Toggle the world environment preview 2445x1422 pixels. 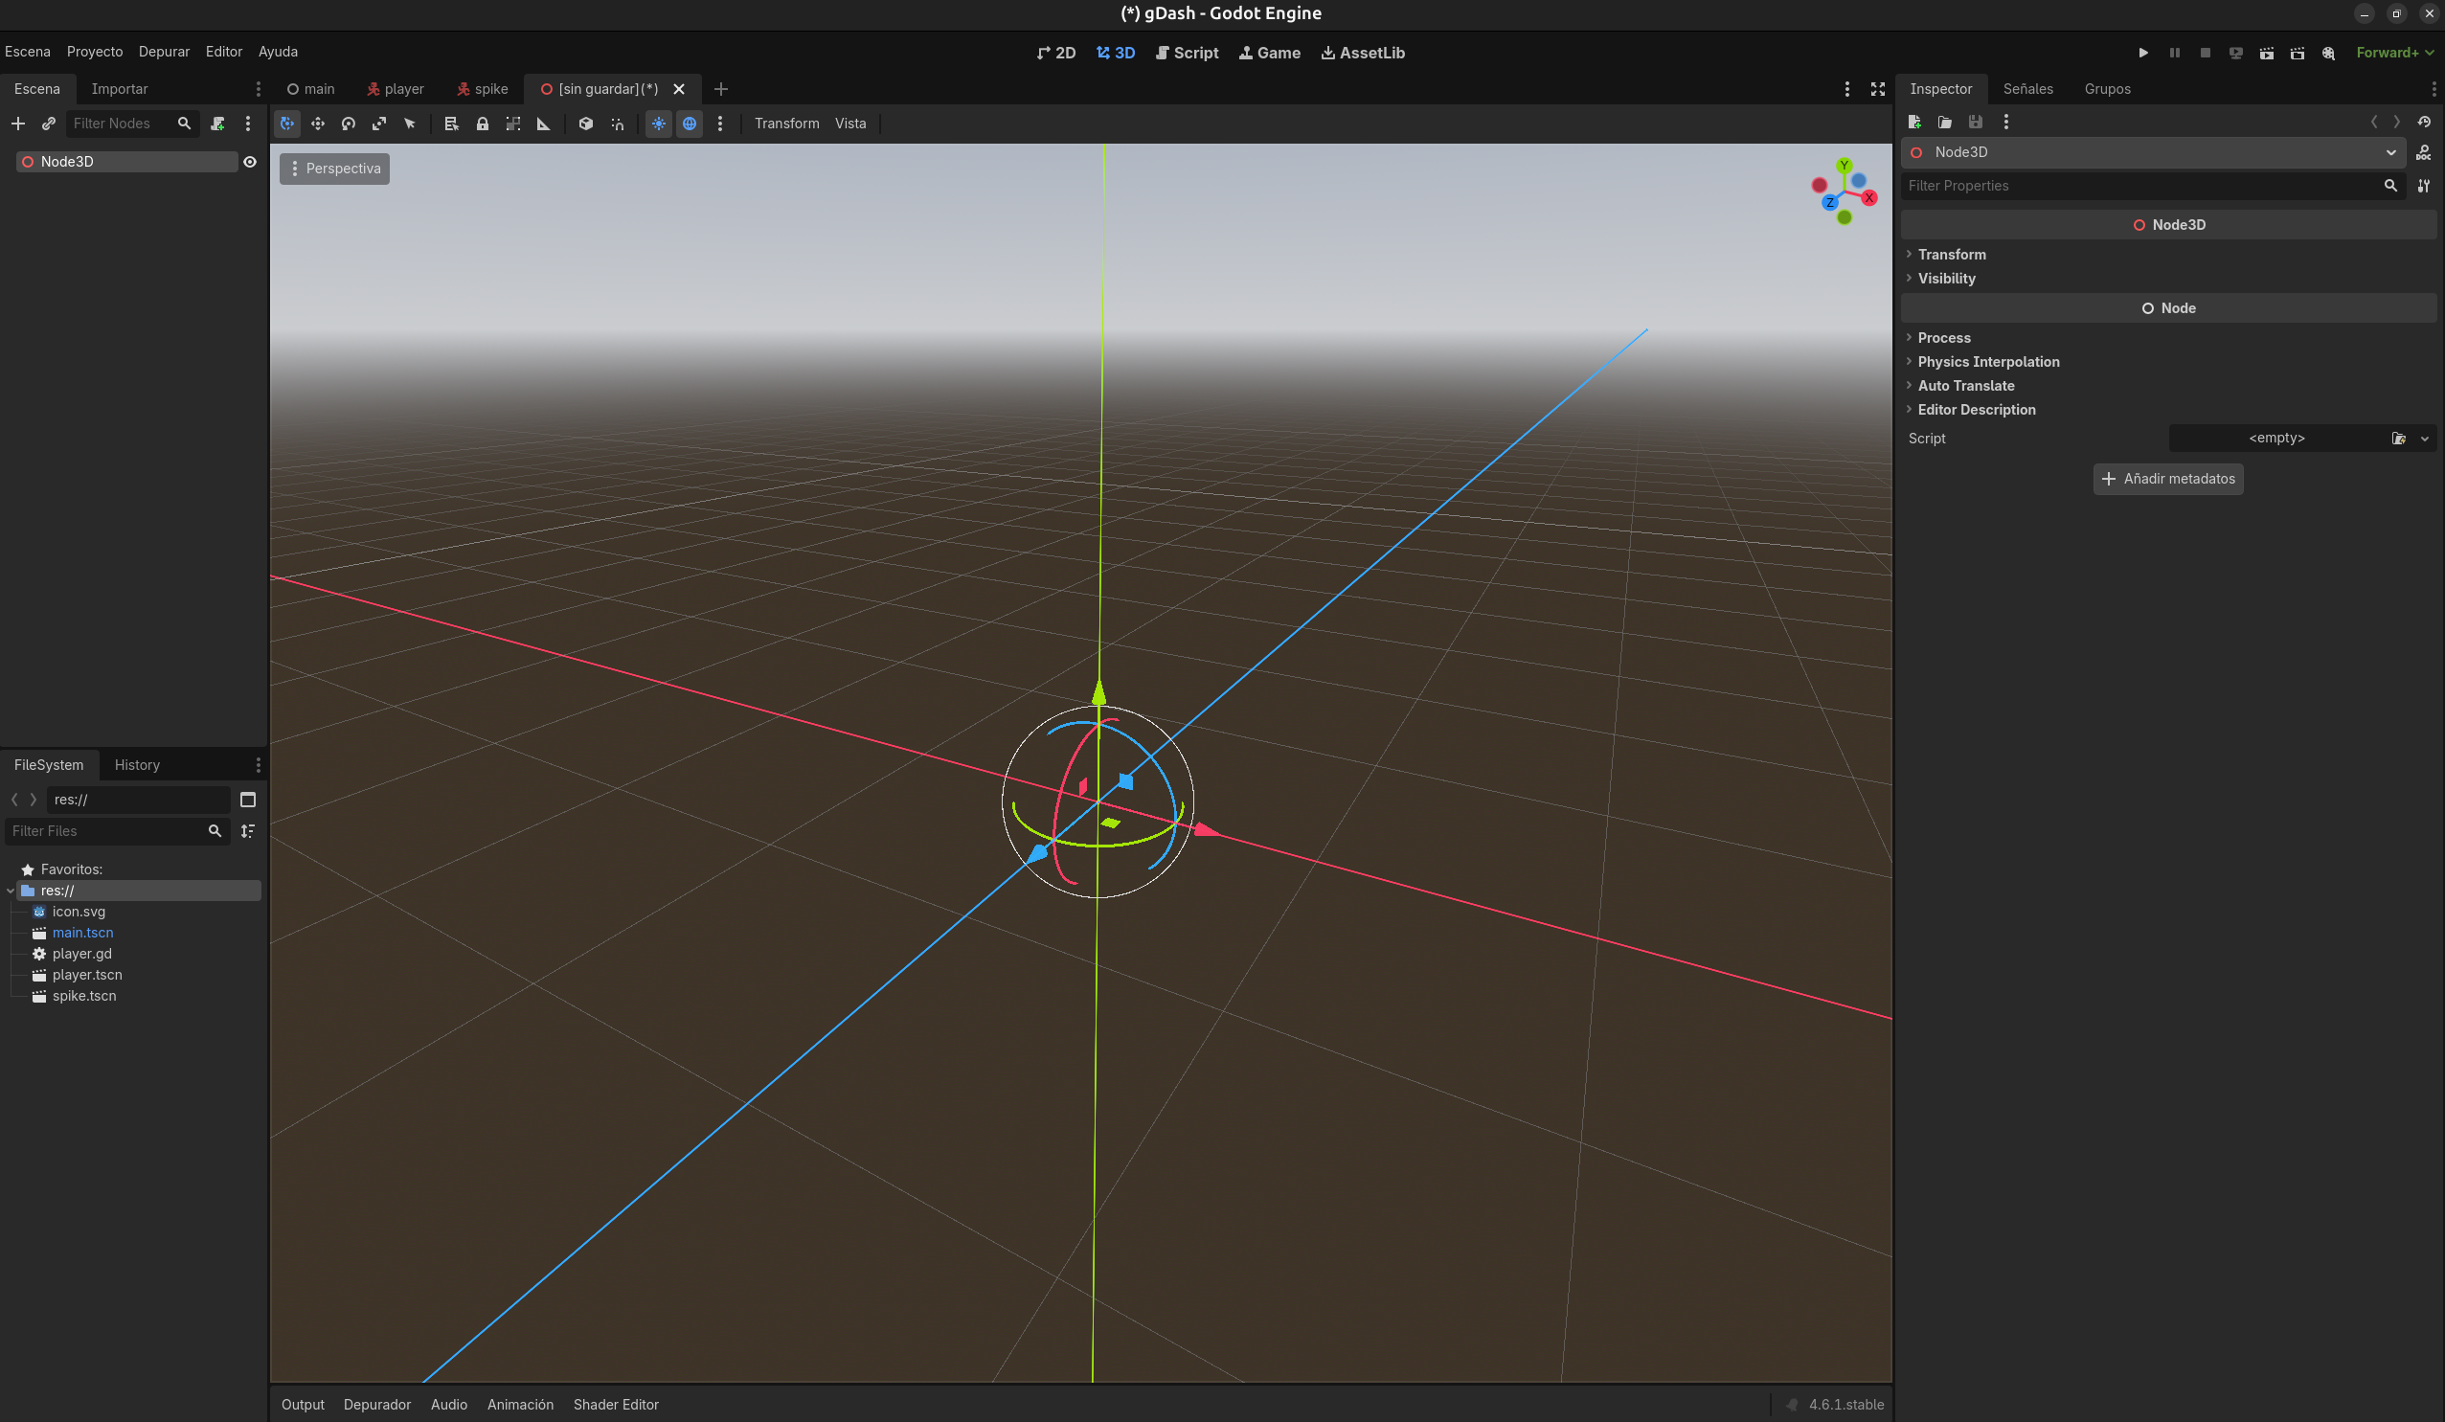coord(689,124)
